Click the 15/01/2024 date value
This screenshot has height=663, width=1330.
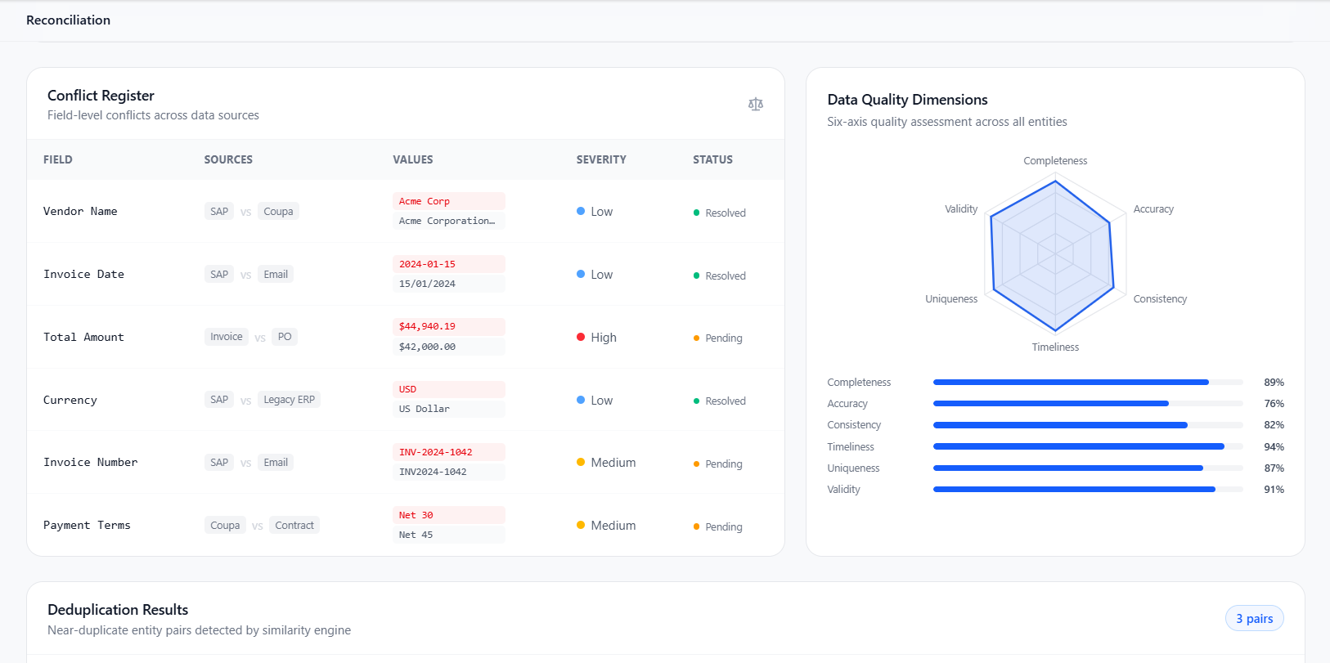click(x=448, y=284)
